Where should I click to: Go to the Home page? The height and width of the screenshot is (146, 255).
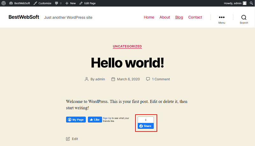tap(149, 17)
